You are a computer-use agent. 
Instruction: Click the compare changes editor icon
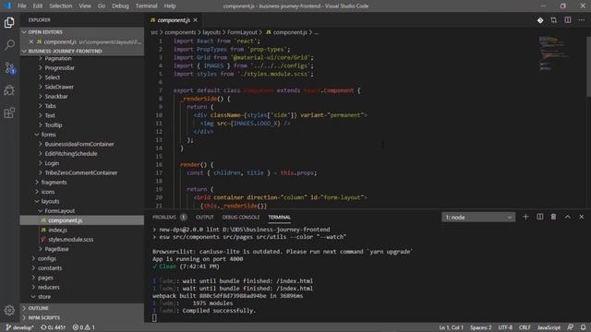click(x=554, y=20)
